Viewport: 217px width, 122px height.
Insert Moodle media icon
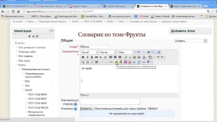click(121, 62)
